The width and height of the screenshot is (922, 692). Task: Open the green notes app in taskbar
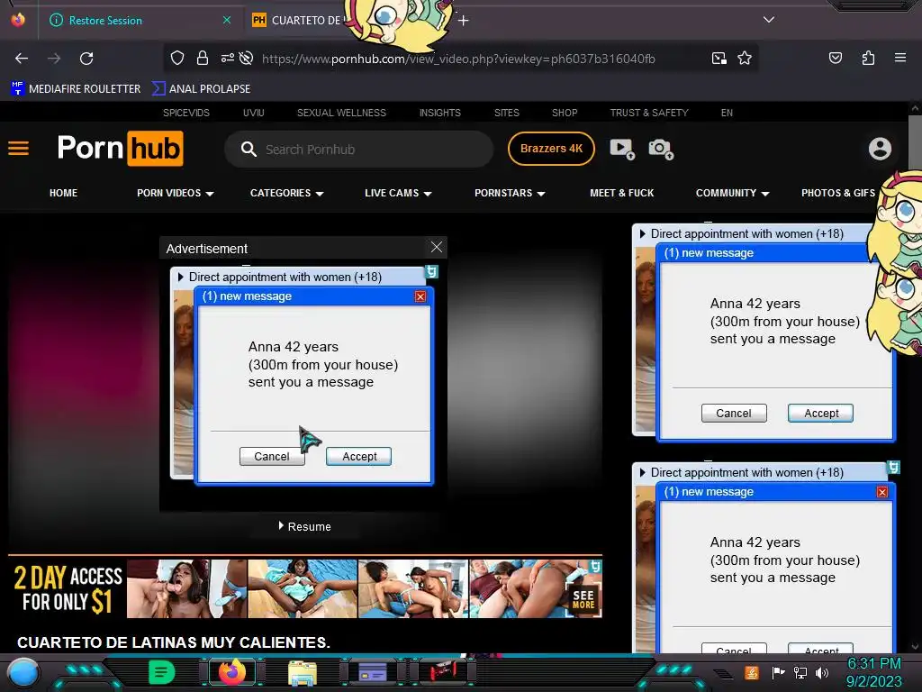click(162, 671)
